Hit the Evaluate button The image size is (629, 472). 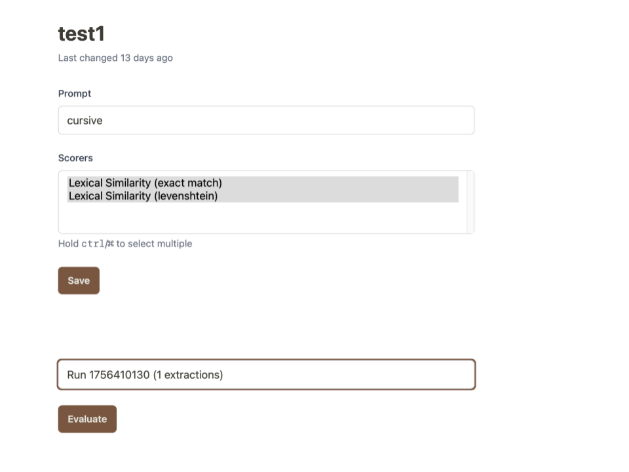[87, 419]
